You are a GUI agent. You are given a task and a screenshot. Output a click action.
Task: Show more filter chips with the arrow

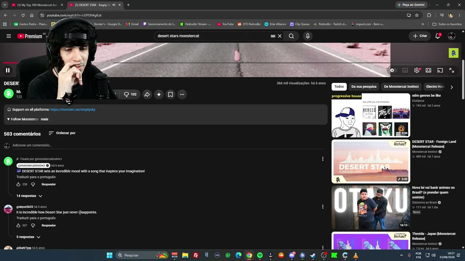[x=452, y=87]
